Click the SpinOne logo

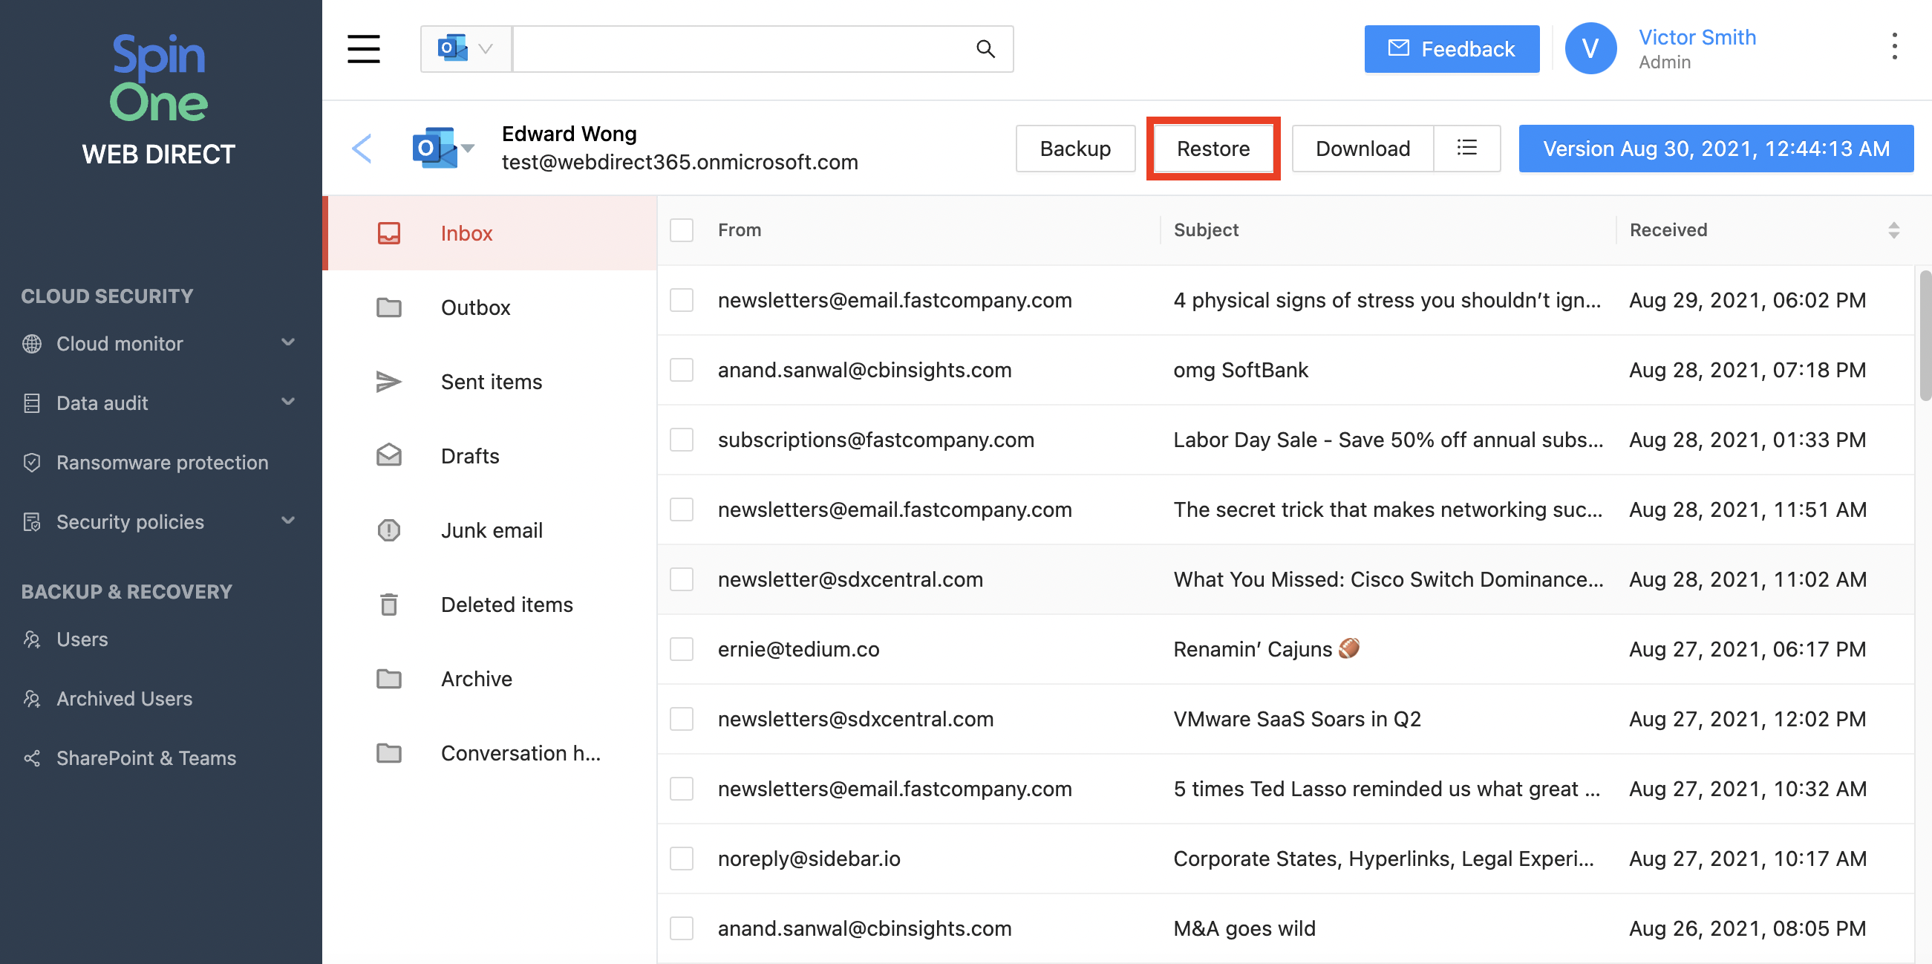(x=158, y=77)
